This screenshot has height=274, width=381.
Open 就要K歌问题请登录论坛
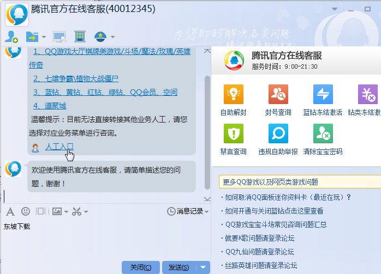[259, 238]
